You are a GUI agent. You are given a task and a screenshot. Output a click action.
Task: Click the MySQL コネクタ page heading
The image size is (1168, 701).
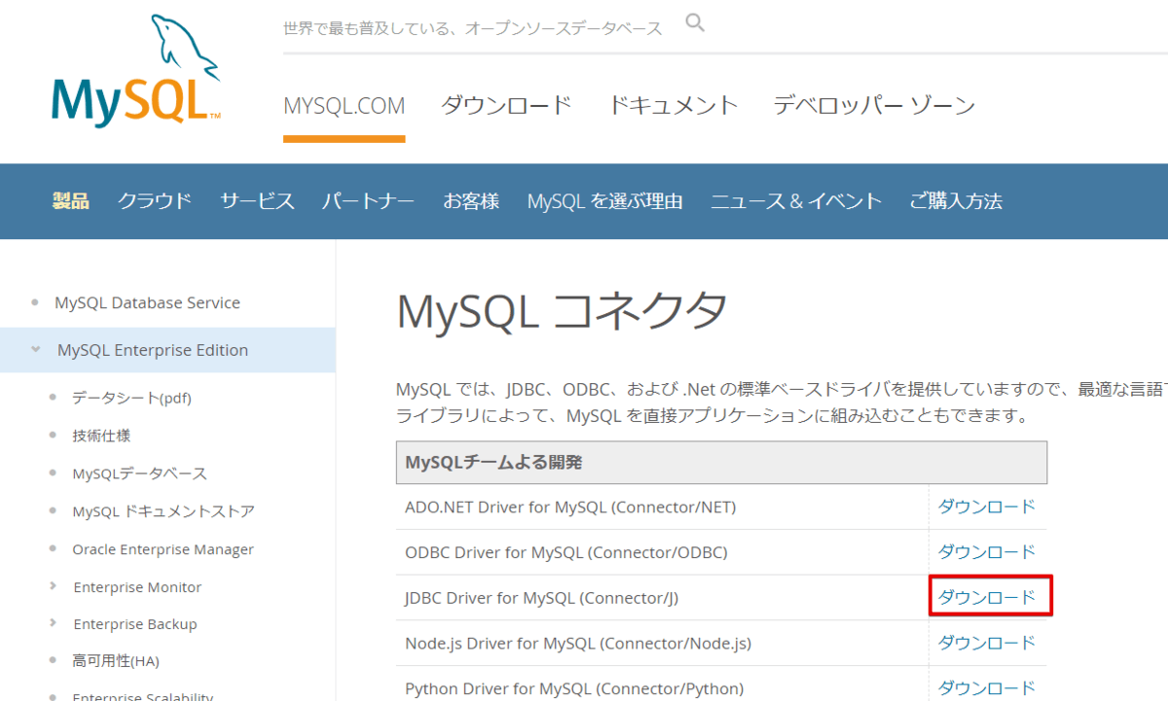click(x=562, y=311)
